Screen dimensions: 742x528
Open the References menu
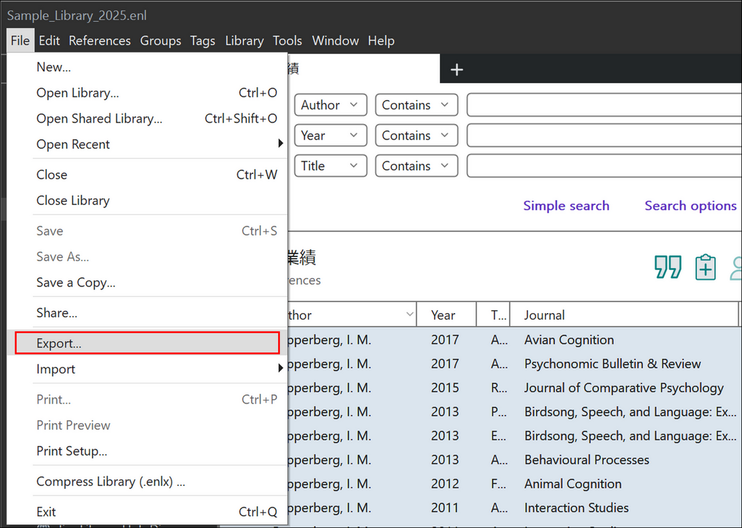tap(100, 41)
